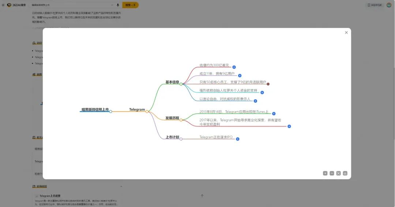Collapse 延伸阅读 section chevron in background
The width and height of the screenshot is (395, 207).
click(121, 187)
